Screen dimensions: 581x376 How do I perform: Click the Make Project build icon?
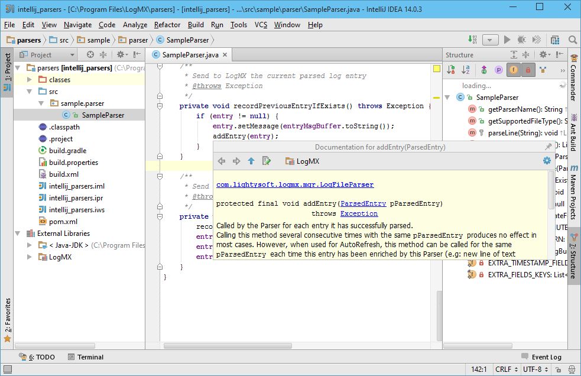472,40
